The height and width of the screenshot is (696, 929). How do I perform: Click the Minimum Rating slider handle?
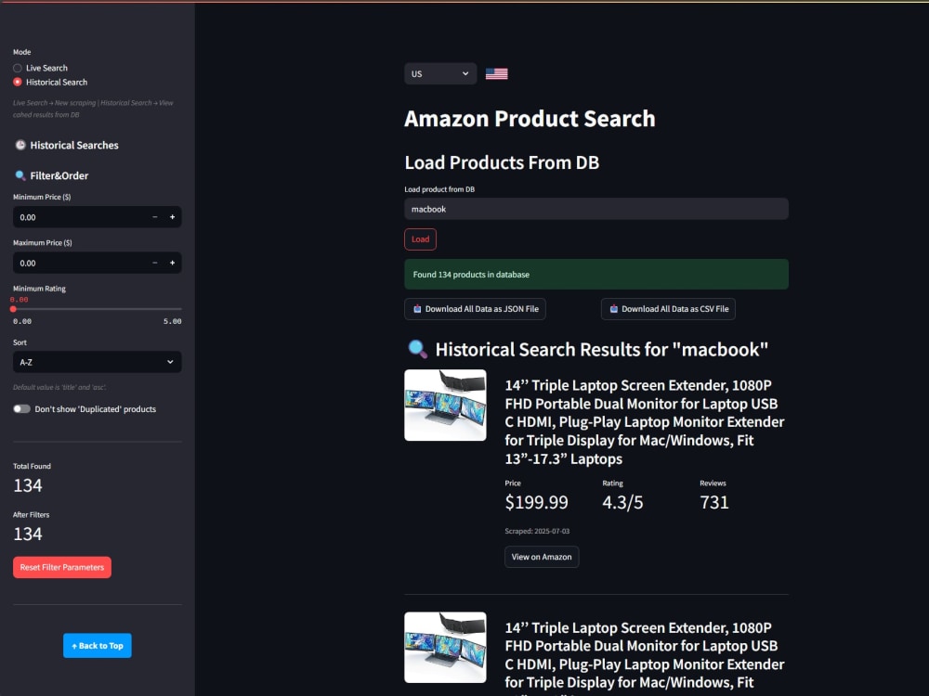point(13,309)
